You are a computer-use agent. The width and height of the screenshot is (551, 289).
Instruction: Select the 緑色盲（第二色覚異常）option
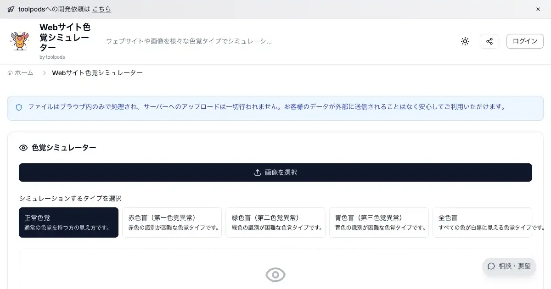click(x=275, y=222)
